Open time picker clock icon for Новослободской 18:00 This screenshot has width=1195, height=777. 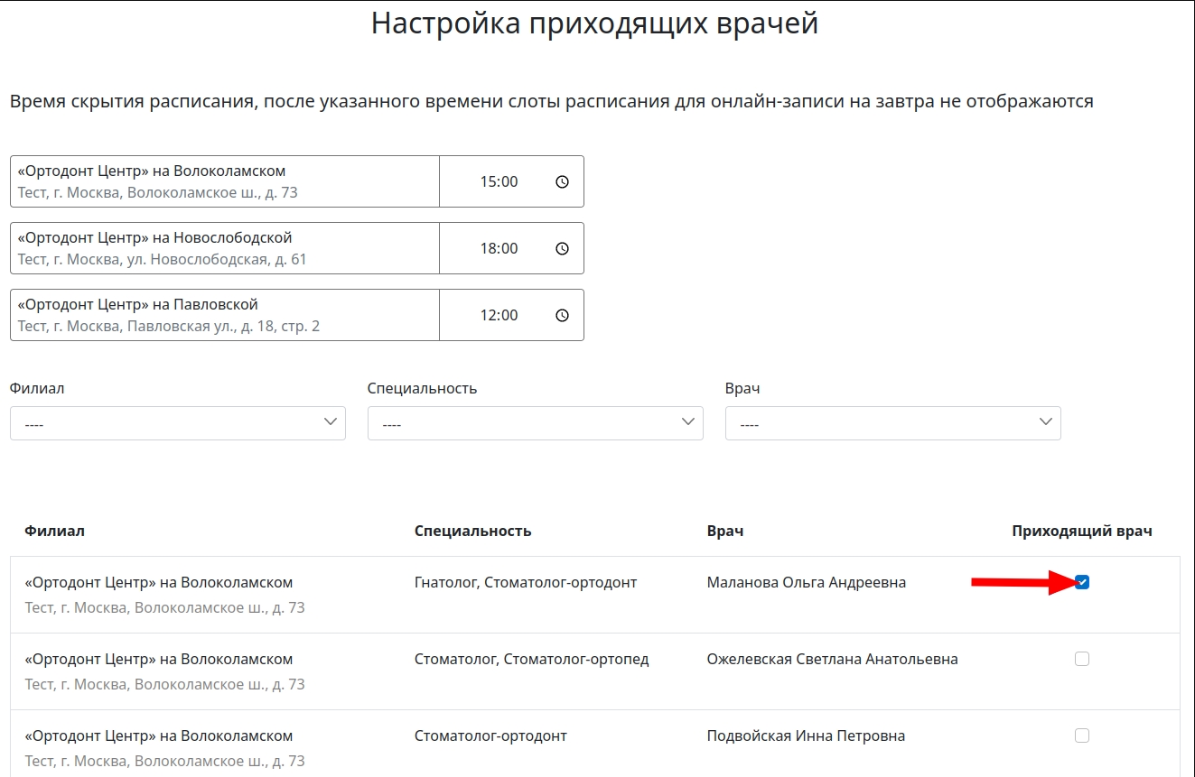(x=562, y=248)
